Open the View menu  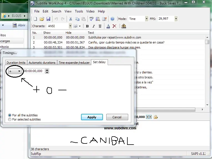click(68, 11)
